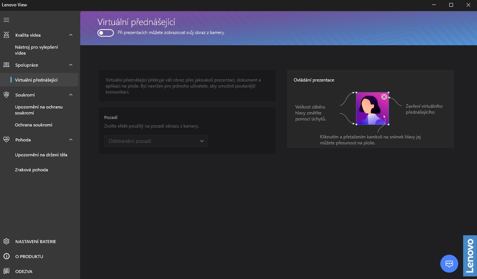Collapse the Soukromí section chevron

71,95
